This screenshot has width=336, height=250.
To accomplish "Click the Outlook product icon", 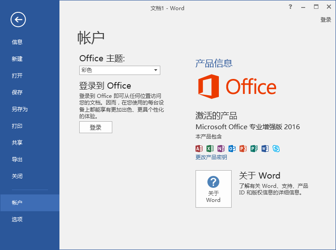I will point(232,149).
